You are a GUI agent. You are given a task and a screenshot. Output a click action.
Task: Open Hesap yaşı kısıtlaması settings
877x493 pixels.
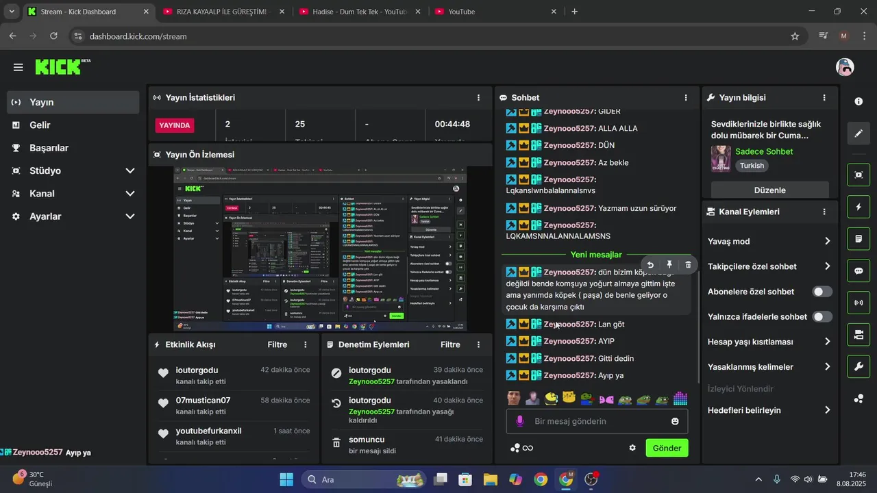tap(769, 342)
